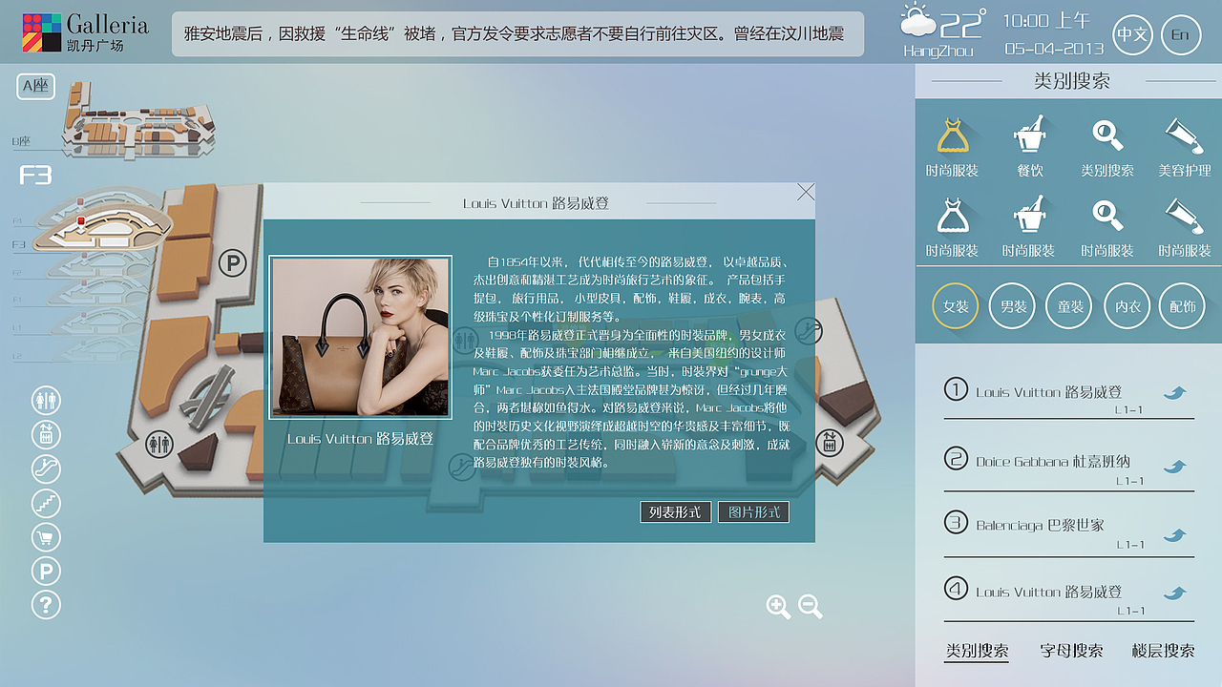Select the 配饰 filter circle

1183,306
